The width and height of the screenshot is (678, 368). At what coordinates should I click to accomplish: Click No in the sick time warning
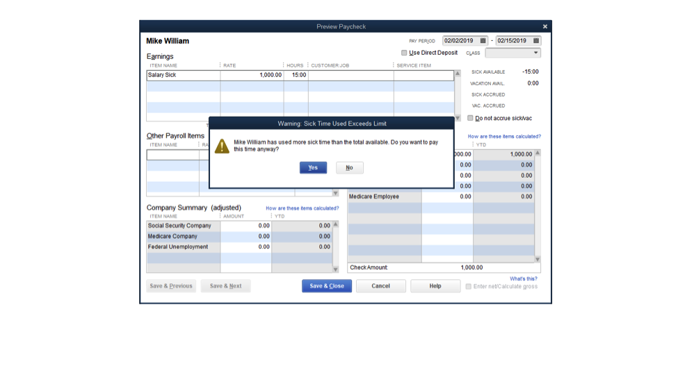coord(349,167)
